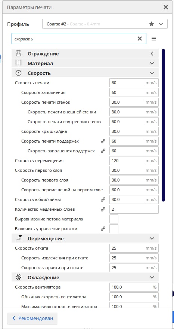Edit Обычная скорость вентилятора value
Viewport: 174px width, 329px height.
[x=134, y=297]
